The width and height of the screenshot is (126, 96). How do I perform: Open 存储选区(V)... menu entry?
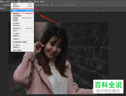pos(22,47)
